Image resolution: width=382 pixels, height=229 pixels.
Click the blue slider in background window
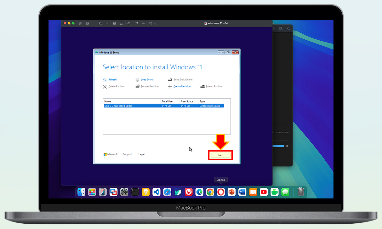[x=278, y=146]
